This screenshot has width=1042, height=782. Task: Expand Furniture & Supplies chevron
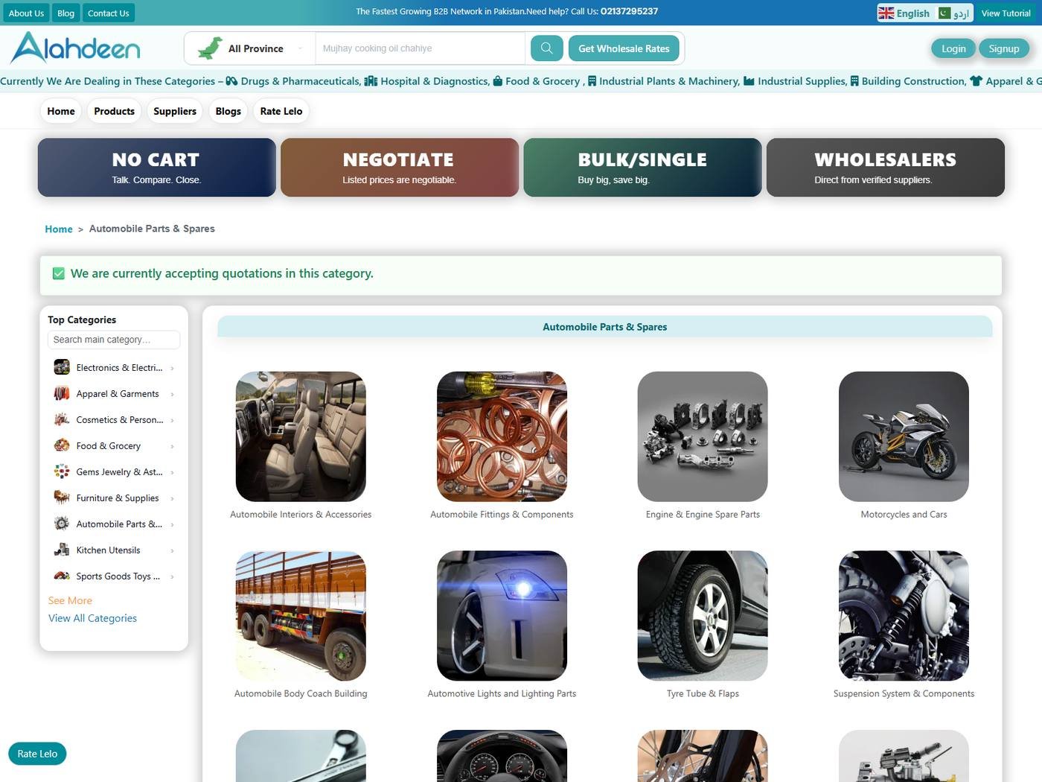point(172,498)
